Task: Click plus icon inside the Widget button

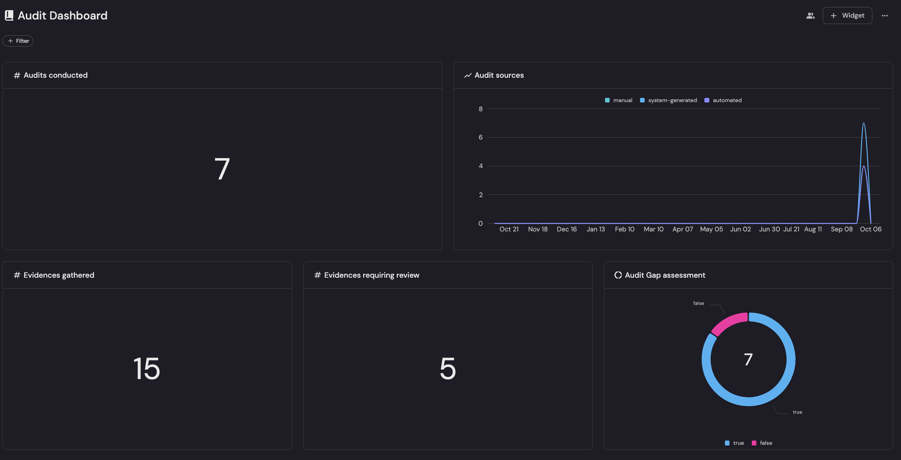Action: tap(833, 16)
